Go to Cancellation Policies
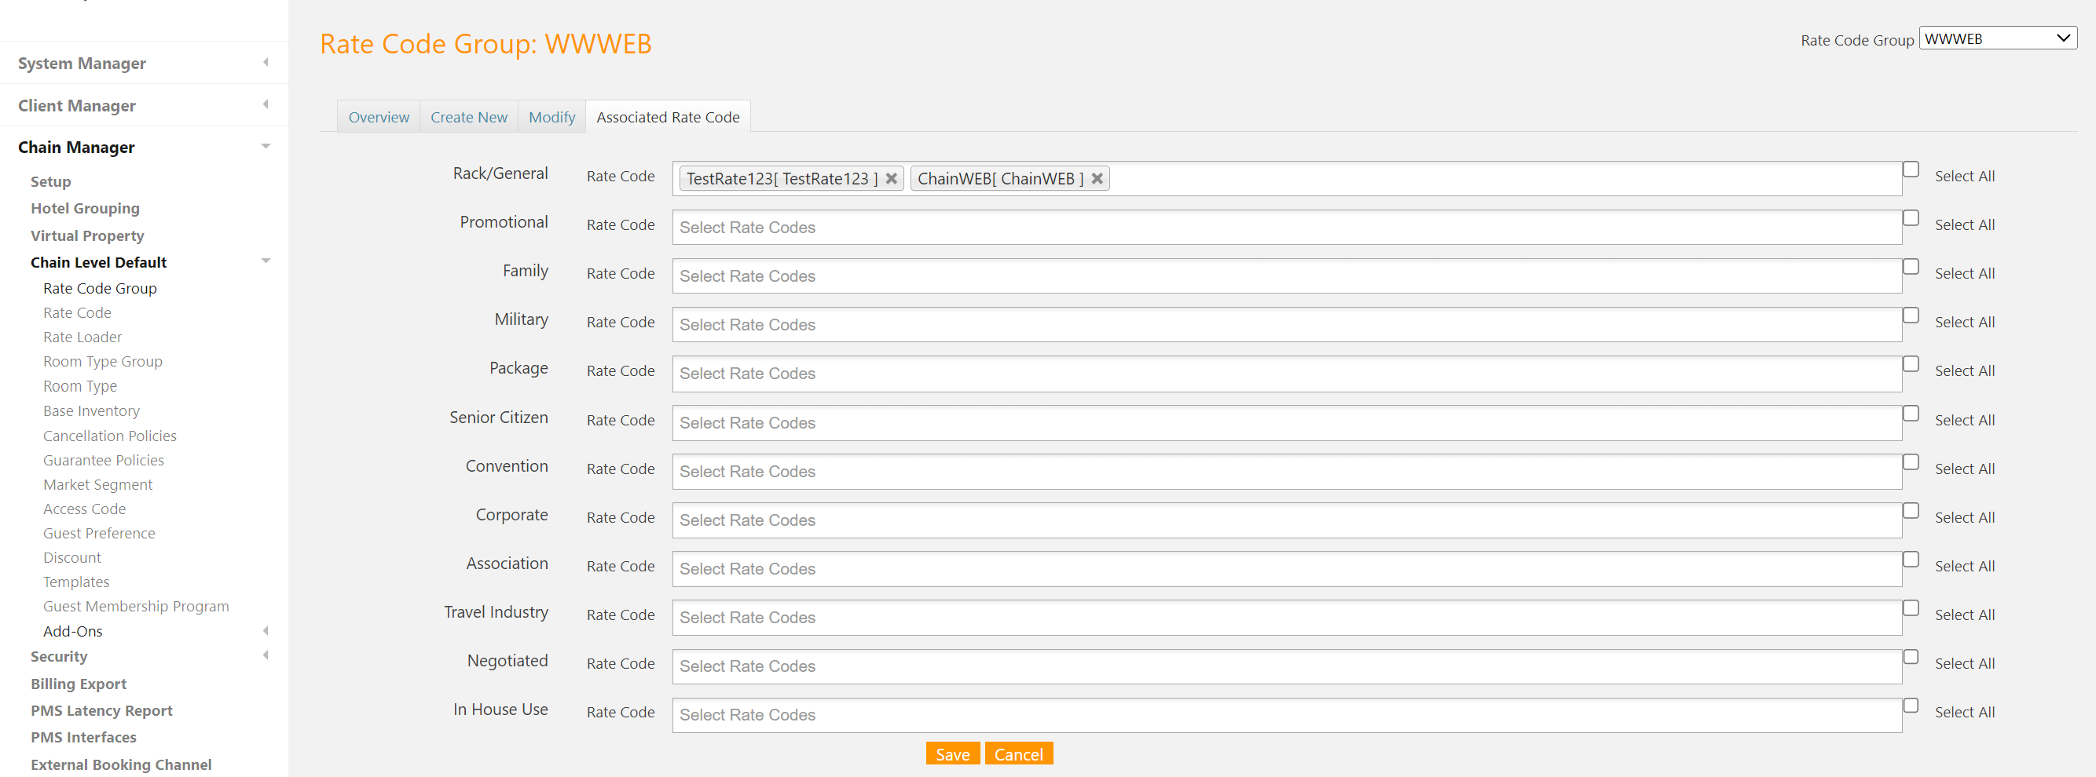 pyautogui.click(x=110, y=436)
